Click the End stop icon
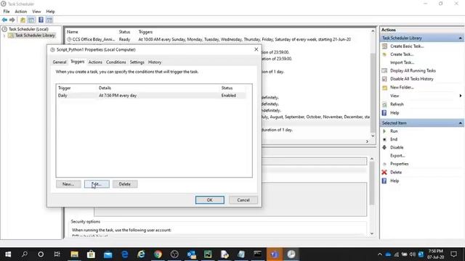Image resolution: width=465 pixels, height=261 pixels. coord(384,139)
